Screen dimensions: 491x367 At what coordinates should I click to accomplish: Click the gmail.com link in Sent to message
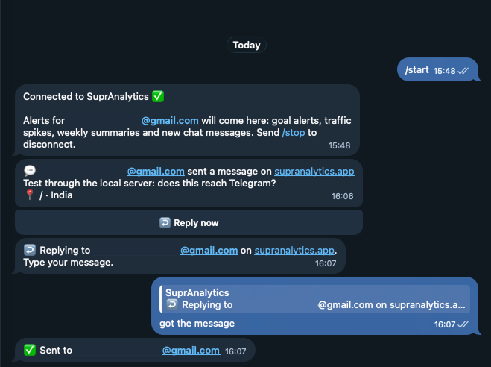[191, 351]
